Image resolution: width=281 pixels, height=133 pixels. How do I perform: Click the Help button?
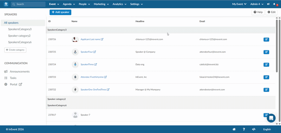(258, 12)
